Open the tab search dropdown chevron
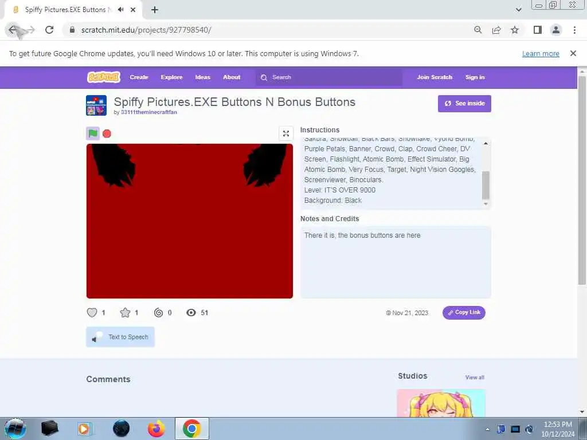This screenshot has height=440, width=587. 518,10
